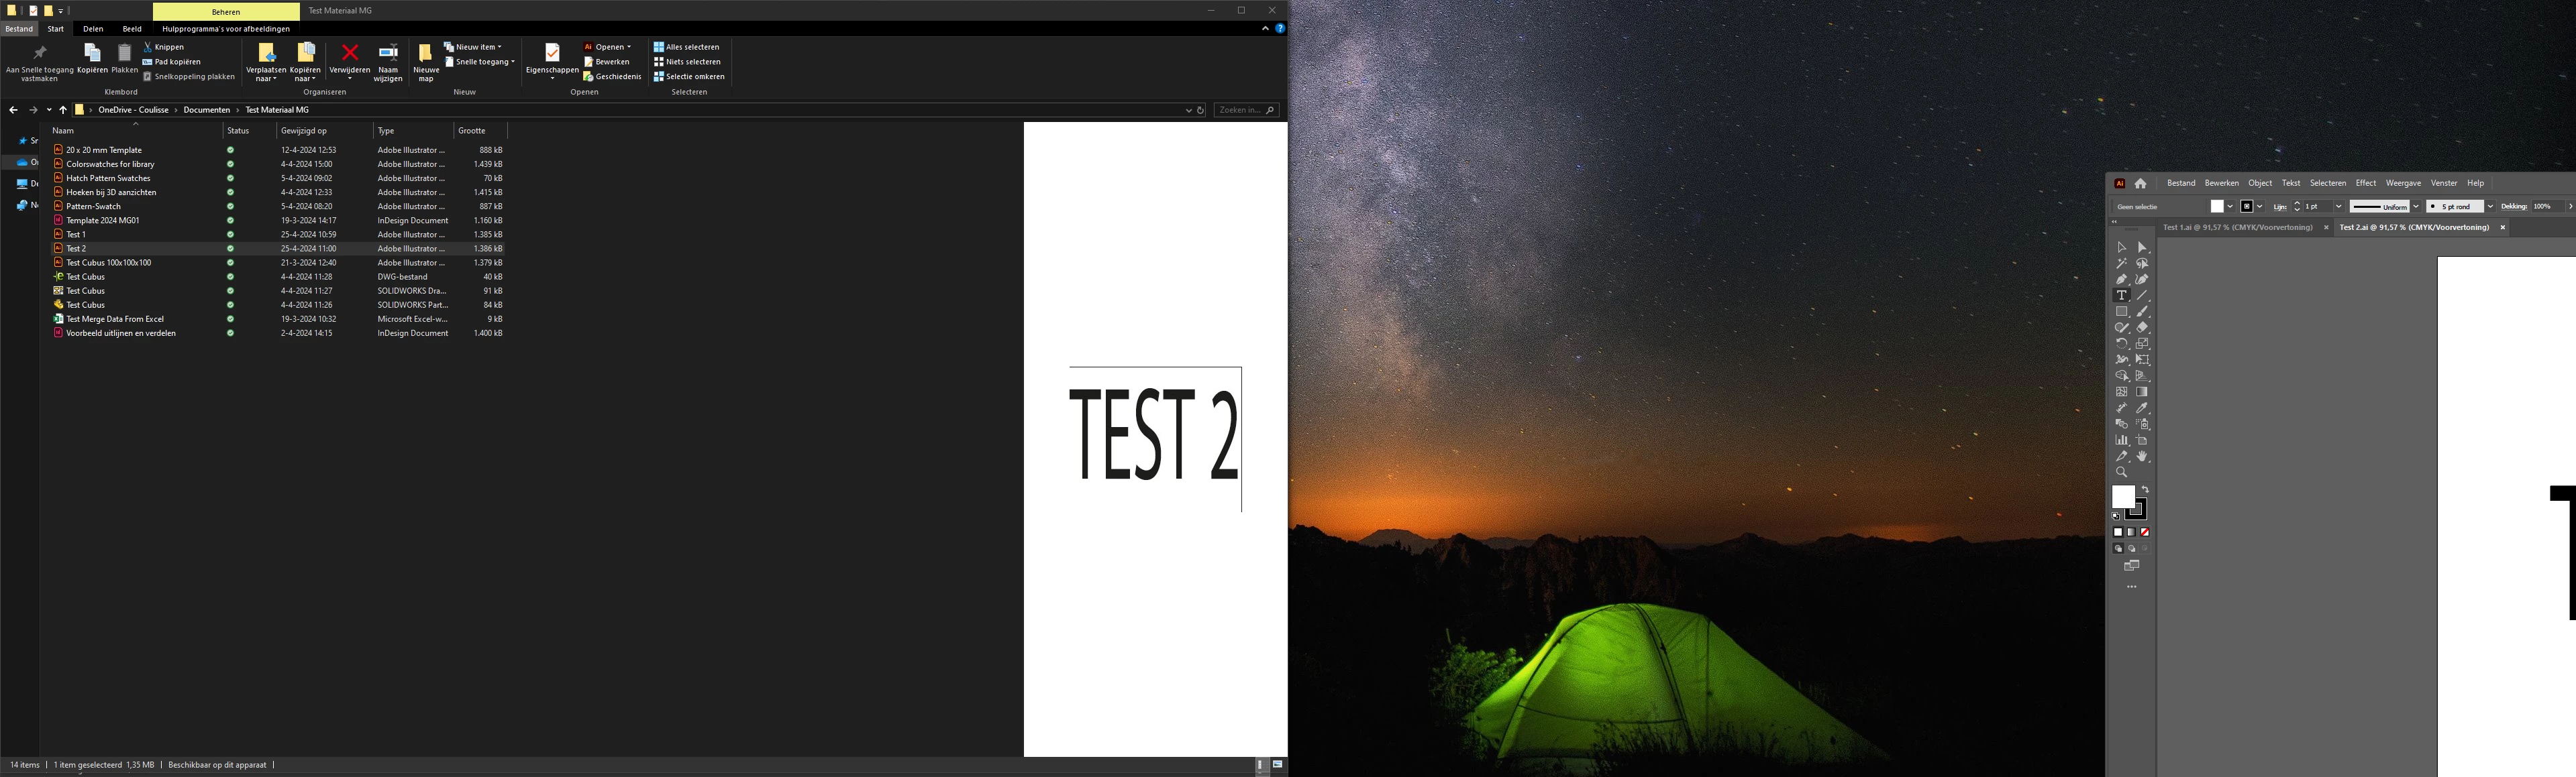Open the Weergave menu in Illustrator
Image resolution: width=2576 pixels, height=777 pixels.
(2403, 184)
